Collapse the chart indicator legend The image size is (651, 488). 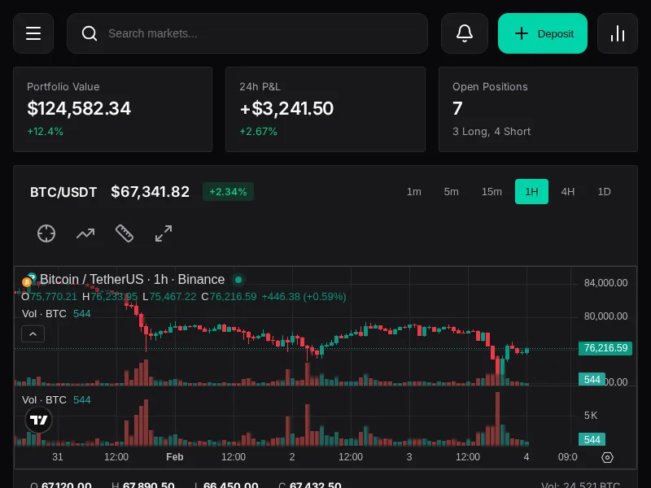pos(33,333)
